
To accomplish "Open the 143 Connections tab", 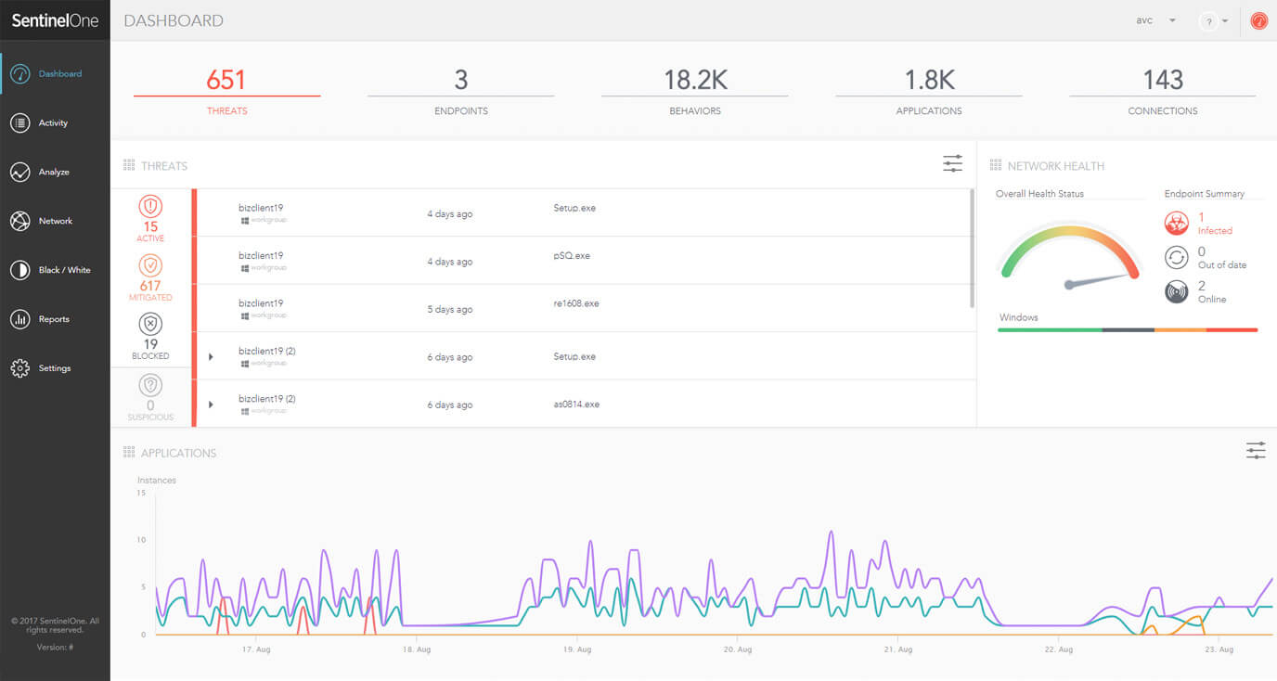I will tap(1163, 91).
